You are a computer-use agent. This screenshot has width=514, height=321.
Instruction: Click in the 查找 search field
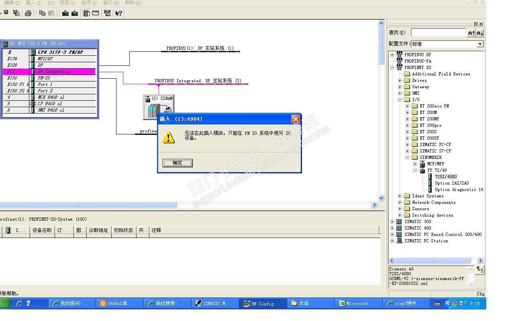tap(438, 33)
